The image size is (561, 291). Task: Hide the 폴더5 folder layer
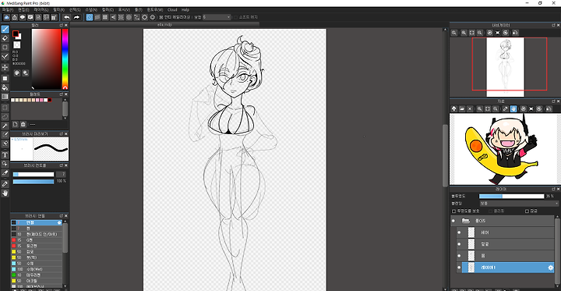point(453,221)
